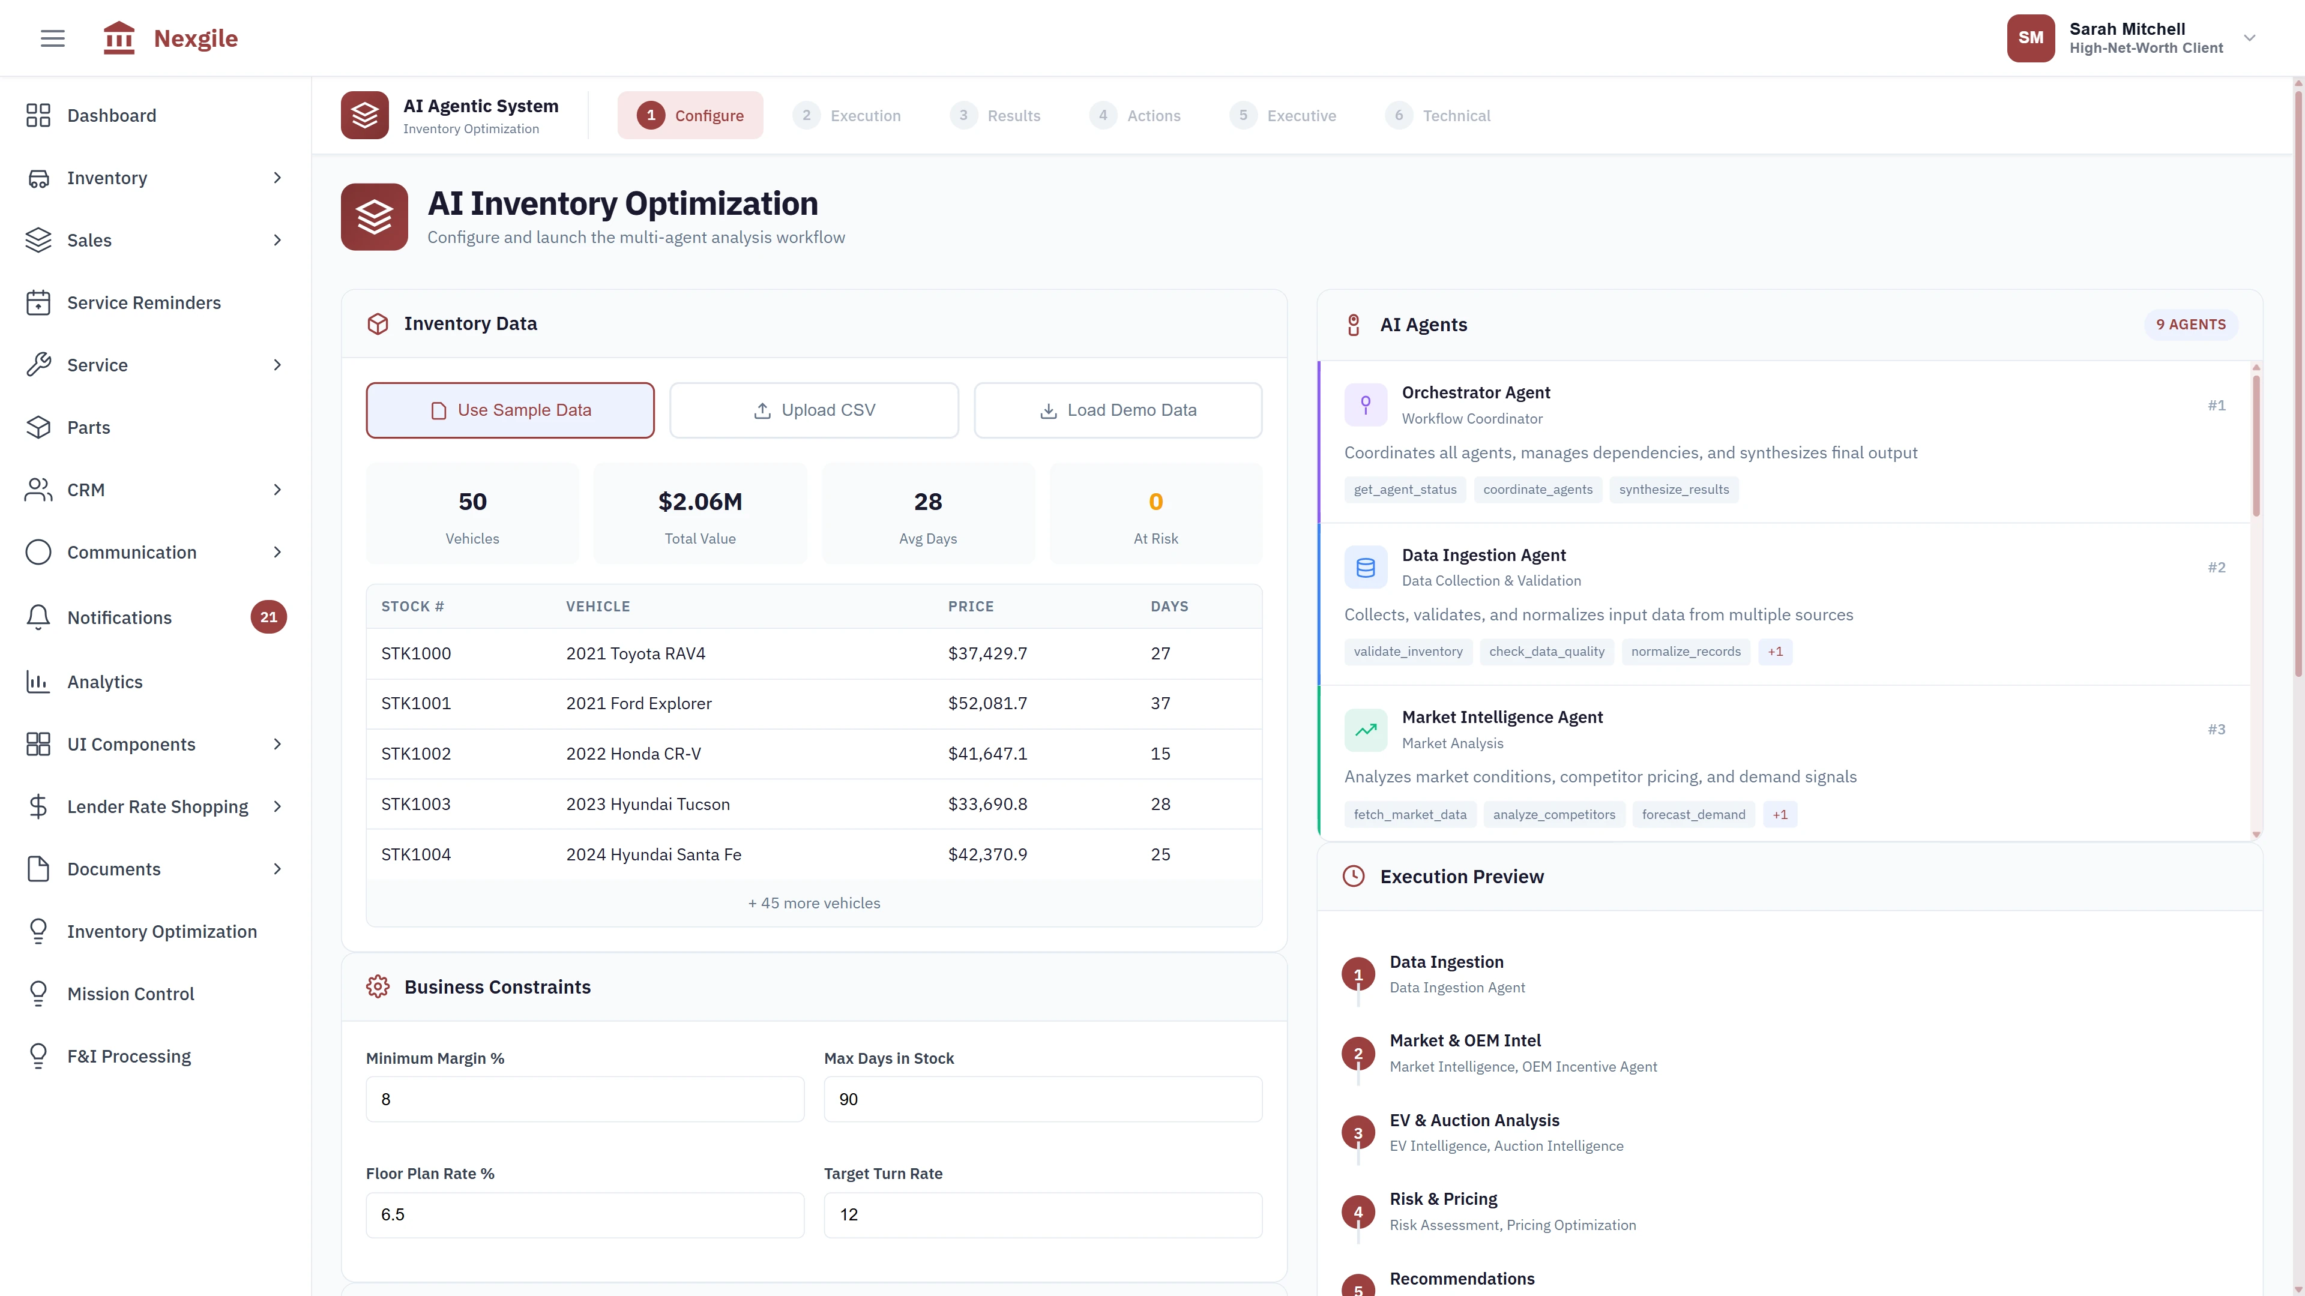The height and width of the screenshot is (1296, 2305).
Task: Open the Technical workflow step
Action: click(1438, 115)
